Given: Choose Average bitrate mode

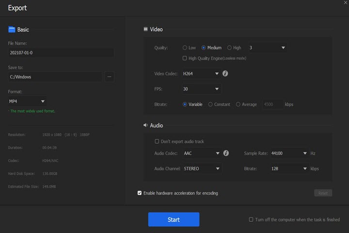Looking at the screenshot, I should pos(238,104).
